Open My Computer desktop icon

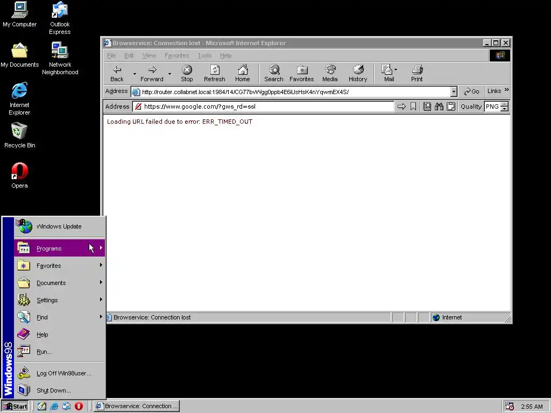click(19, 15)
